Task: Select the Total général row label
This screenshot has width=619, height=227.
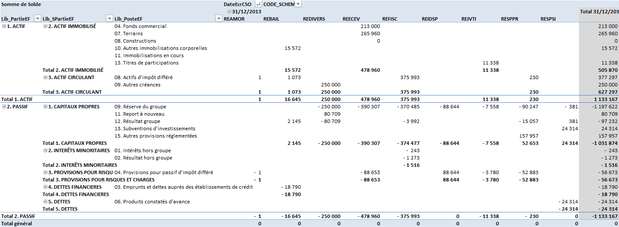Action: click(16, 224)
